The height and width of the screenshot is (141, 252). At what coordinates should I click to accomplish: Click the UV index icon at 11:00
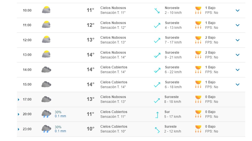198,25
